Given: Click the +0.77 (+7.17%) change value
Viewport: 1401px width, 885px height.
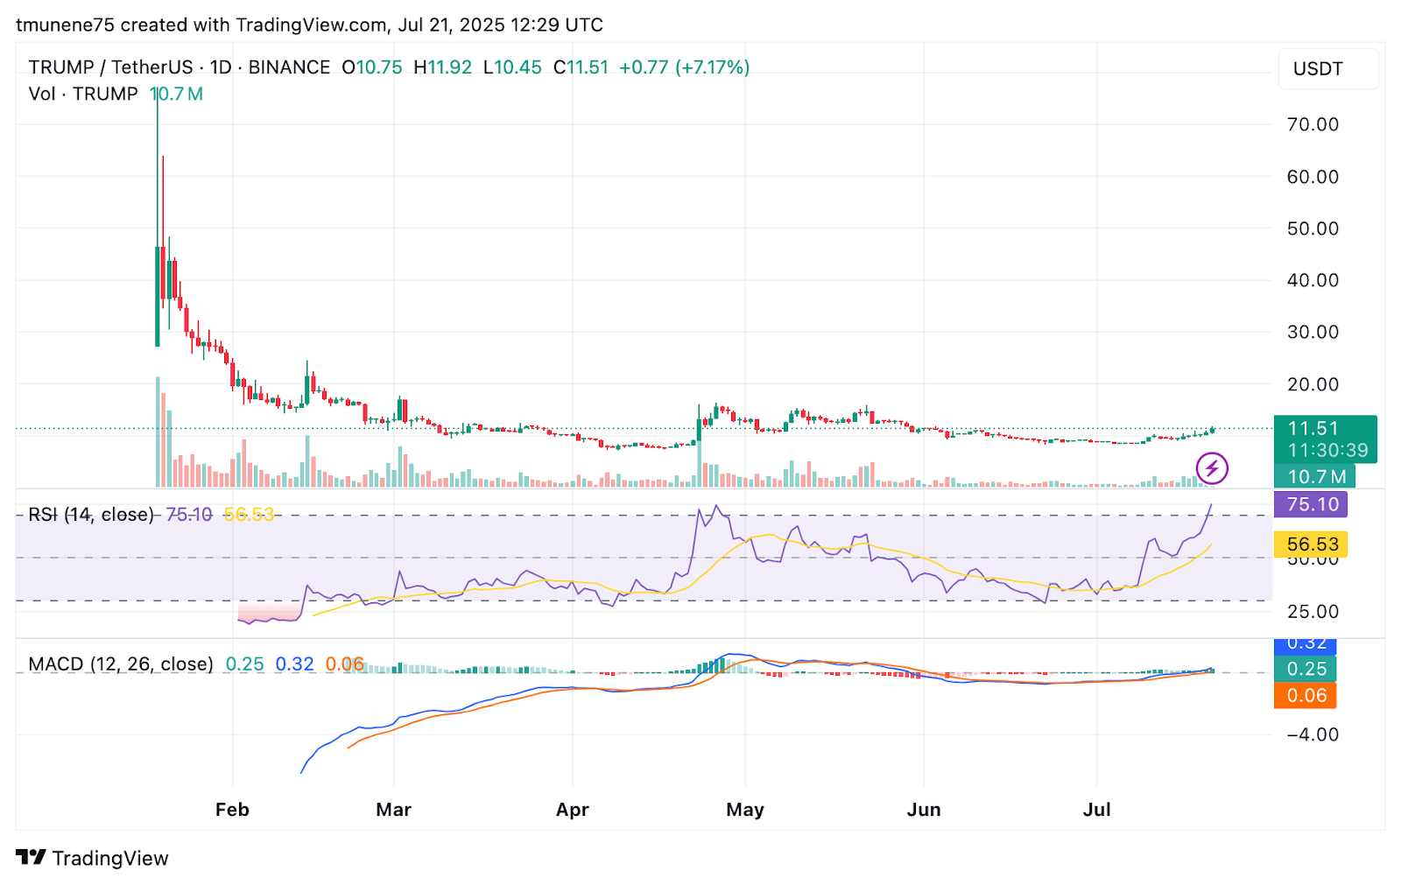Looking at the screenshot, I should [684, 67].
